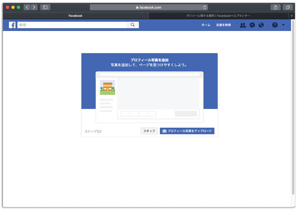Switch to the Facebook tab
Screen dimensions: 298x210
(75, 16)
